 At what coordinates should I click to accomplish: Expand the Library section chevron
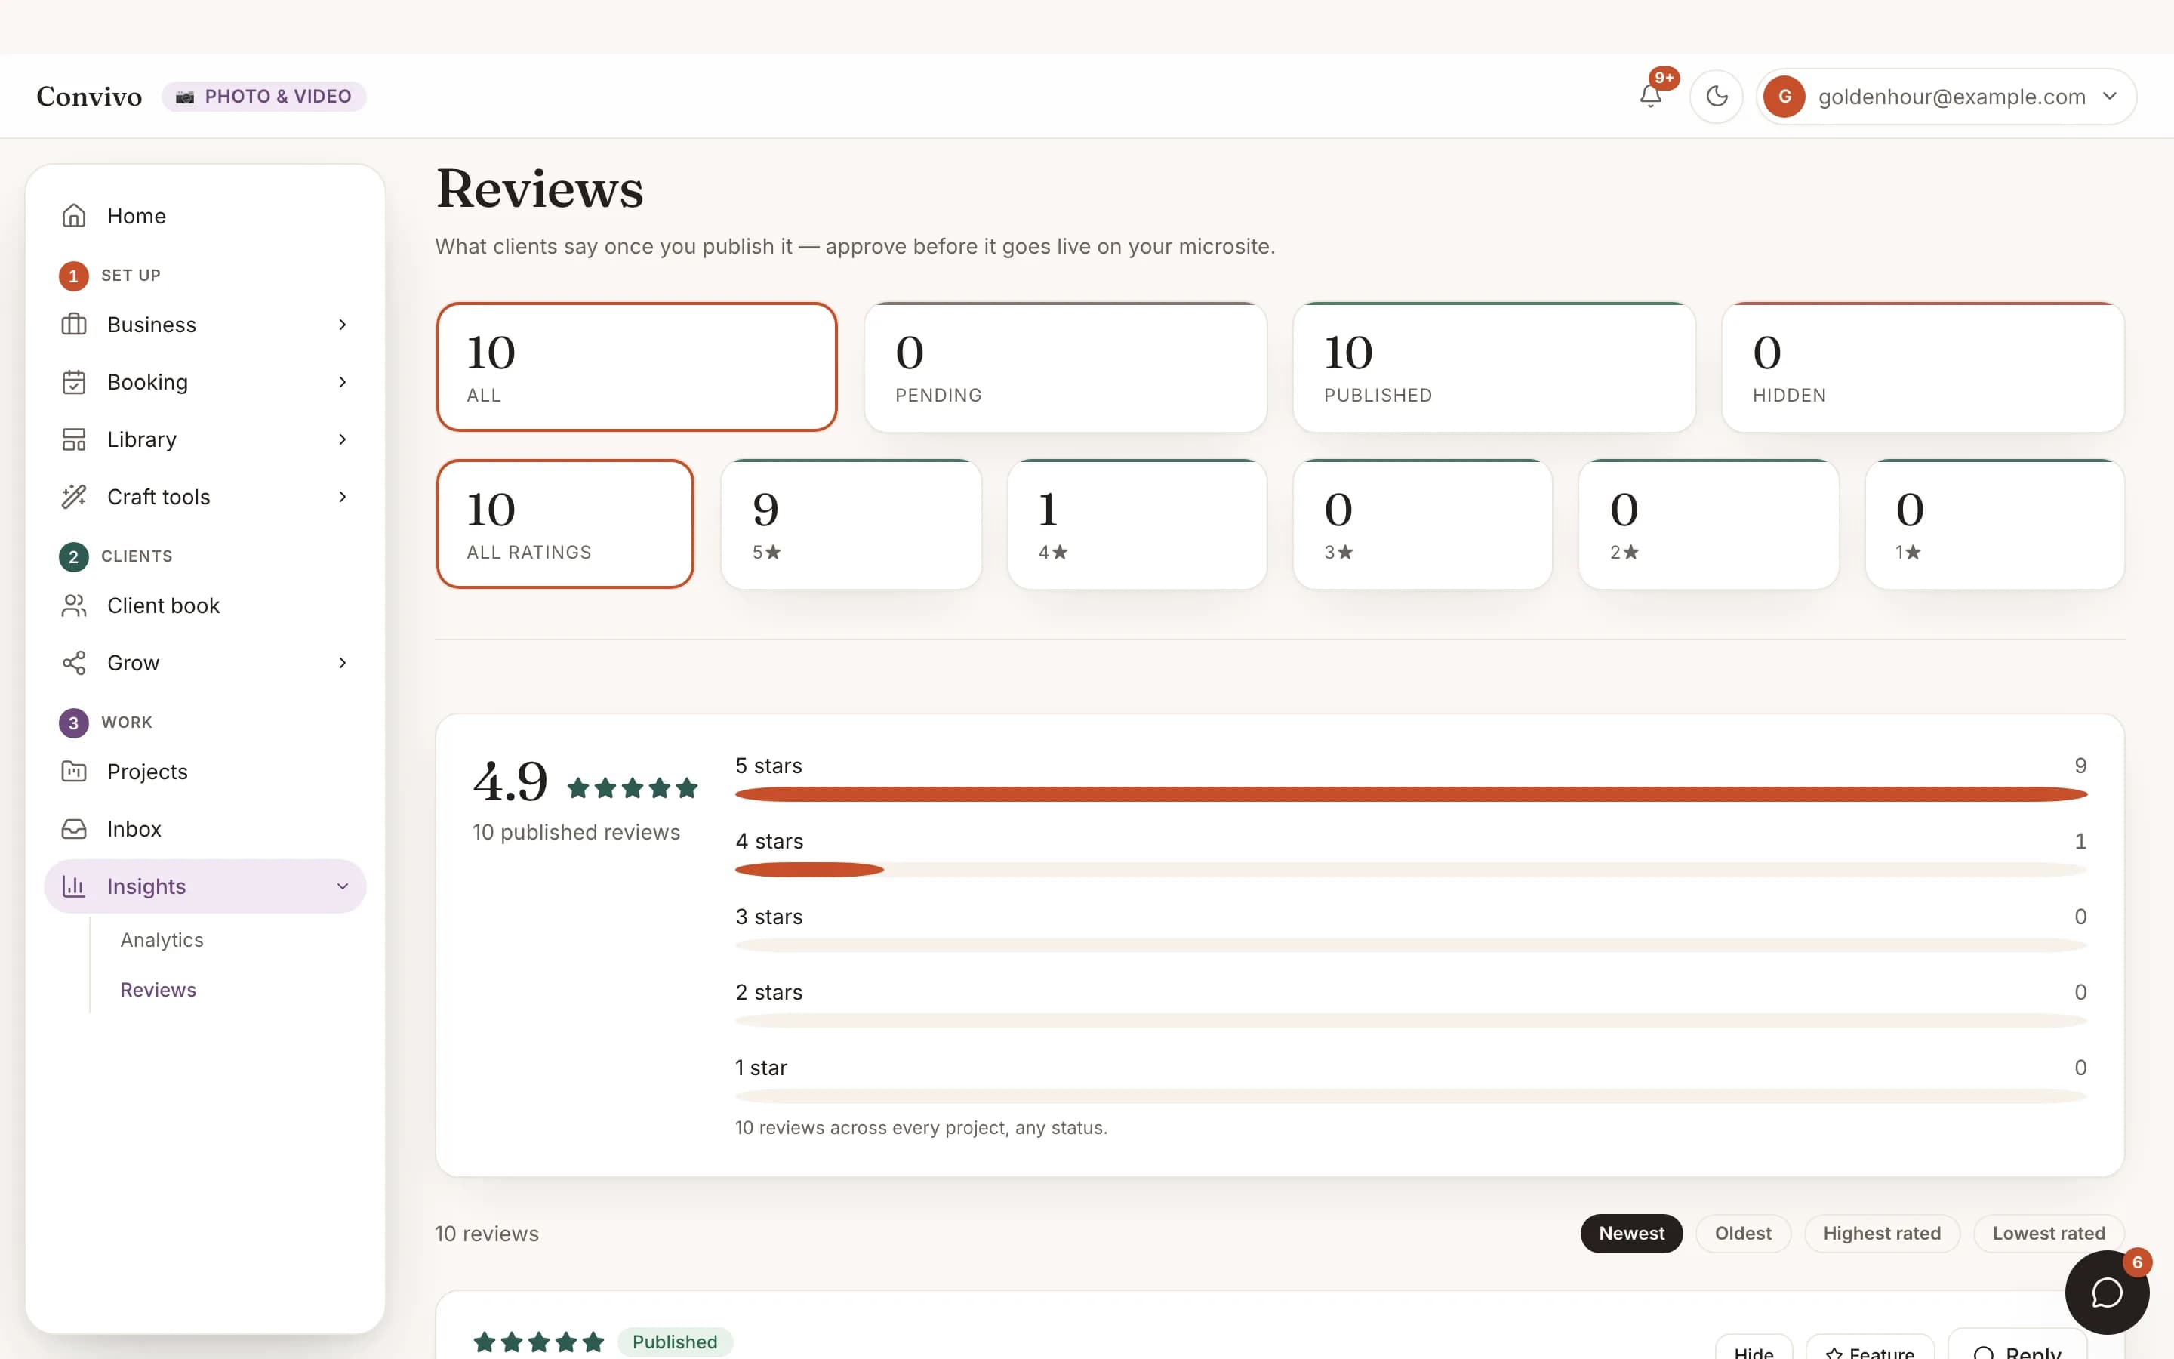click(342, 439)
